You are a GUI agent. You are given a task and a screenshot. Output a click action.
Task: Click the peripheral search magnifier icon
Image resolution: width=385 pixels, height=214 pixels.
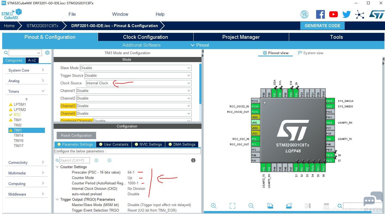pyautogui.click(x=6, y=53)
